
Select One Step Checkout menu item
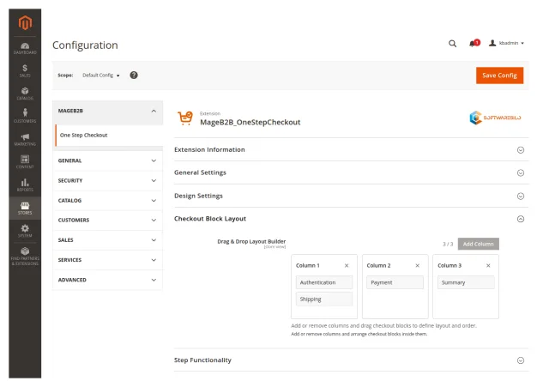109,136
